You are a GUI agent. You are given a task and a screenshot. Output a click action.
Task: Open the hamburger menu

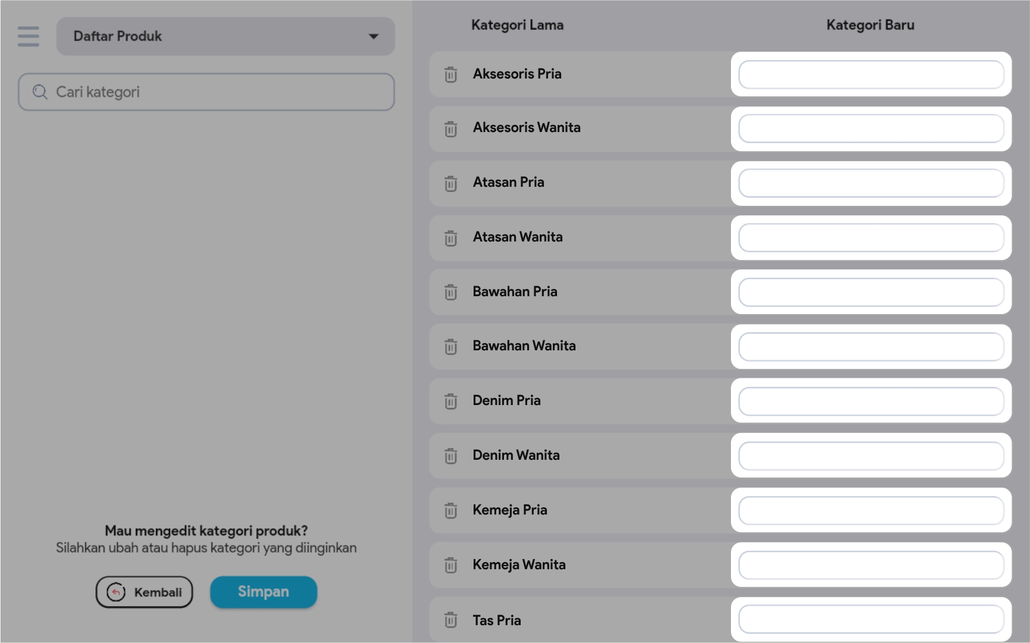coord(28,36)
